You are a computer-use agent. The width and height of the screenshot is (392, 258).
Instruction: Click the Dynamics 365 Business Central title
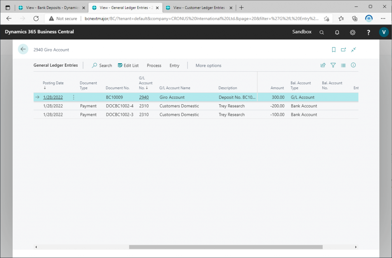pos(39,32)
